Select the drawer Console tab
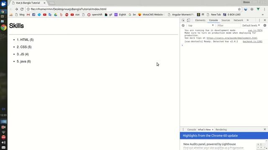 (191, 130)
